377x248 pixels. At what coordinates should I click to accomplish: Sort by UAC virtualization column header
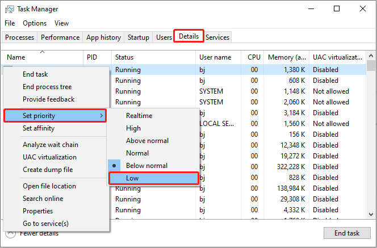(x=338, y=57)
